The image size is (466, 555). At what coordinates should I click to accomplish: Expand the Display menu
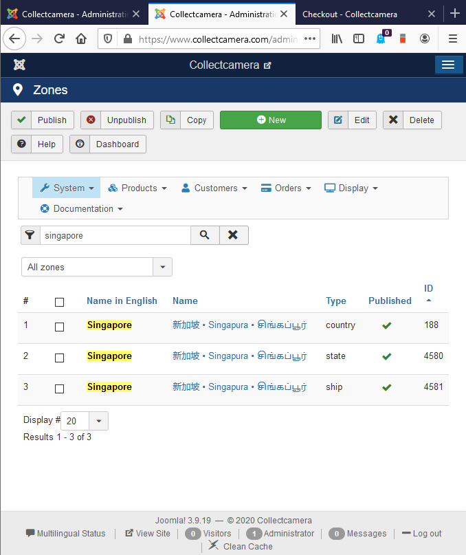[x=351, y=188]
